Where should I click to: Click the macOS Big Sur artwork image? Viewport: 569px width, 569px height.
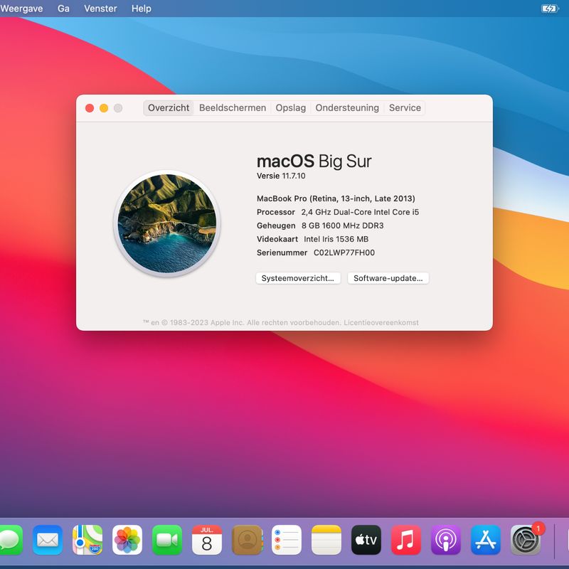[167, 223]
